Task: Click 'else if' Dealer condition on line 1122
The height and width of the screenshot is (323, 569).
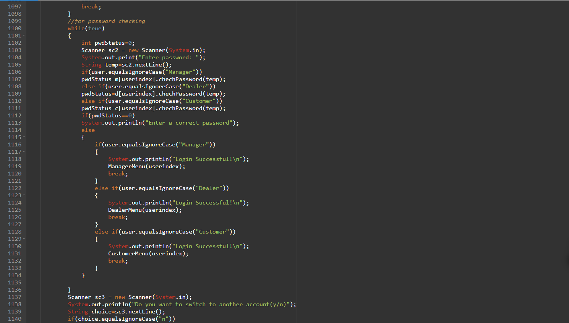Action: pyautogui.click(x=162, y=188)
